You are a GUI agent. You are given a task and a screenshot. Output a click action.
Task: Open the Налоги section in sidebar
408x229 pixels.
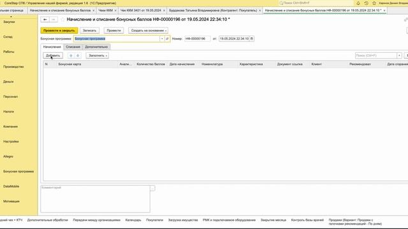tap(8, 111)
